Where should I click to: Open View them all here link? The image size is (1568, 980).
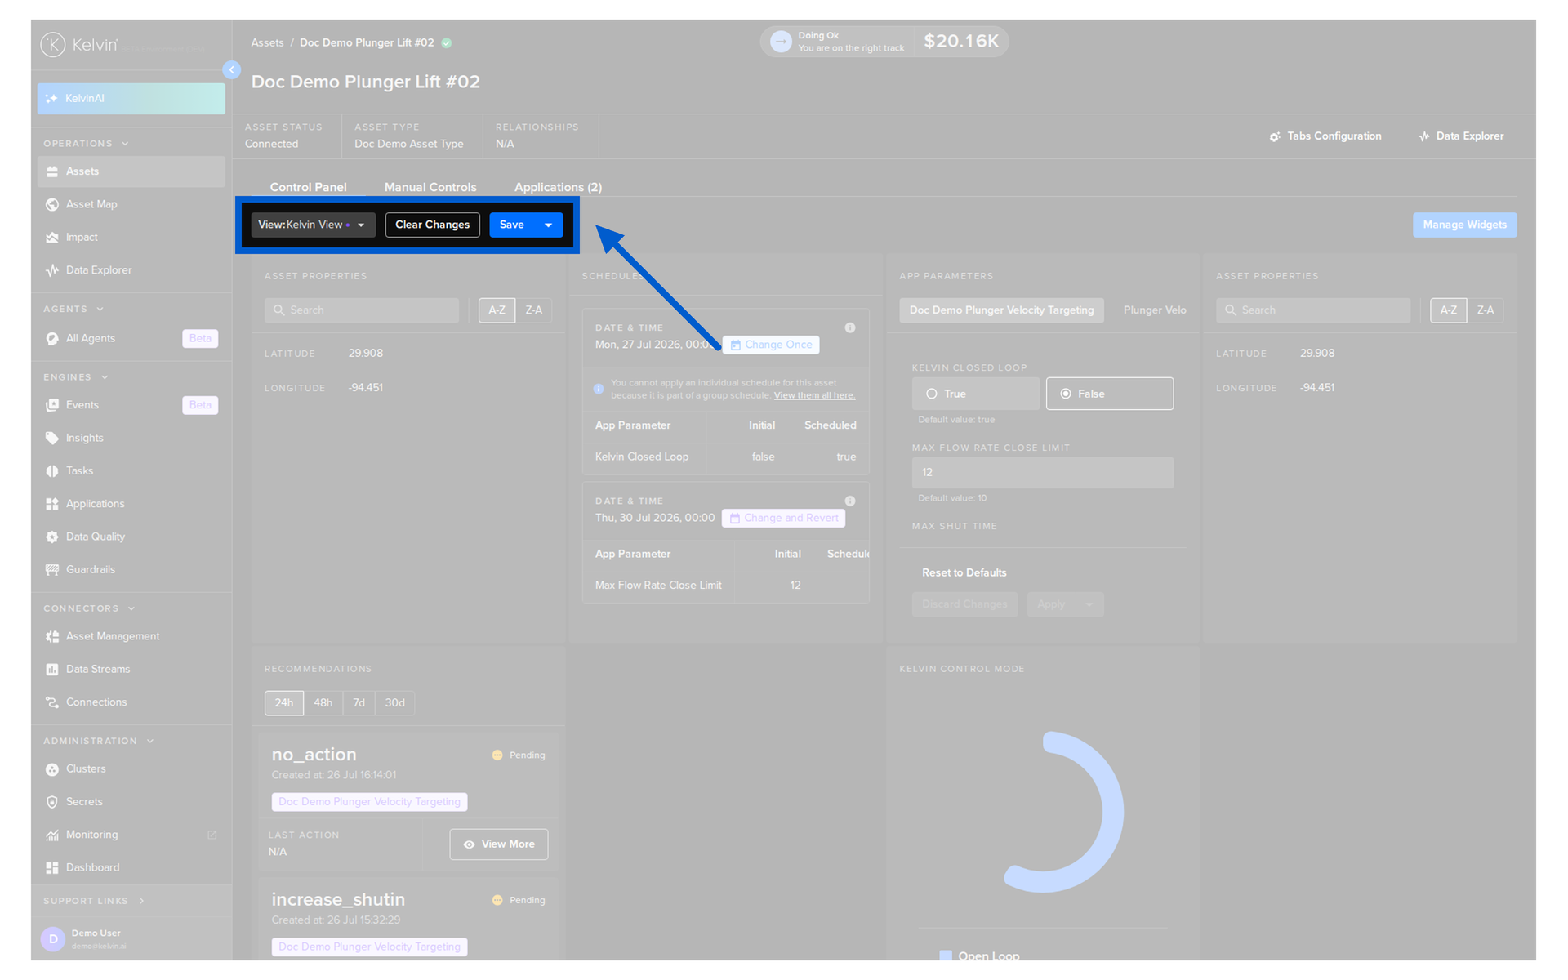pyautogui.click(x=814, y=395)
